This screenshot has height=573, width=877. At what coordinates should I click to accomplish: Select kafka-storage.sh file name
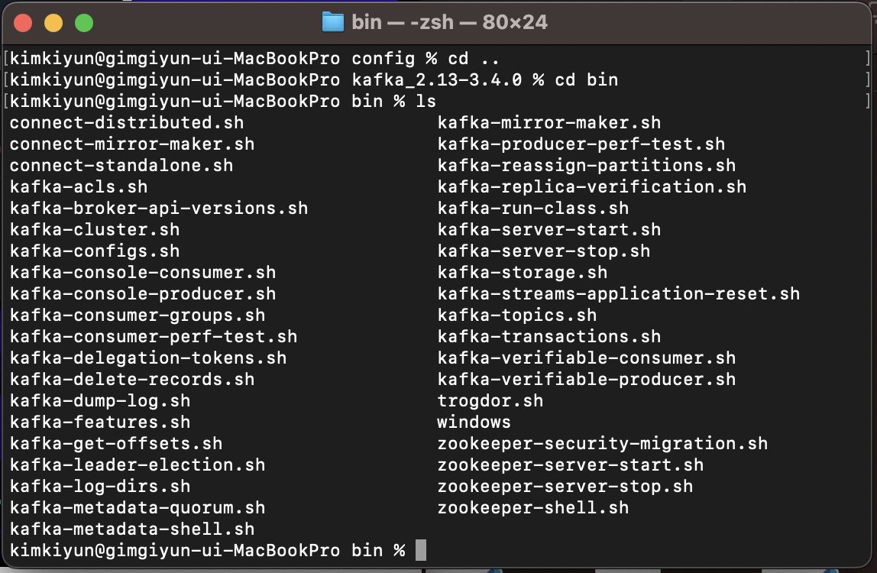[523, 273]
